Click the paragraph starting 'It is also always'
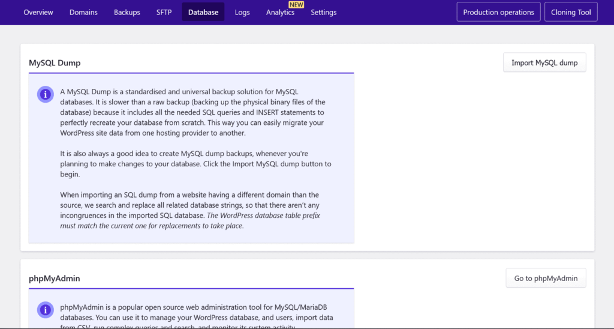This screenshot has width=614, height=329. coord(196,164)
